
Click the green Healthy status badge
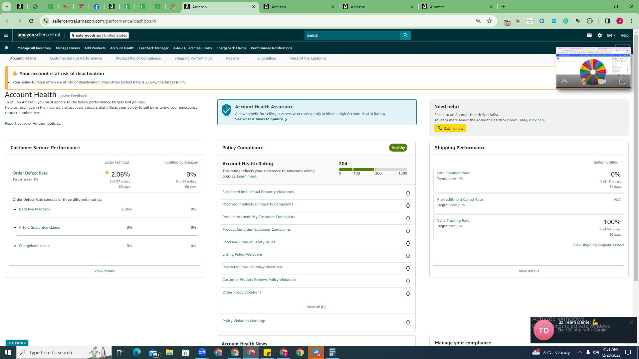coord(398,148)
